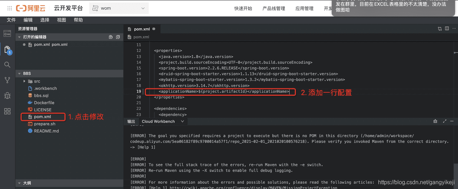Screen dimensions: 458x189
Task: Click the okhttp.version line in the editor
Action: [204, 86]
